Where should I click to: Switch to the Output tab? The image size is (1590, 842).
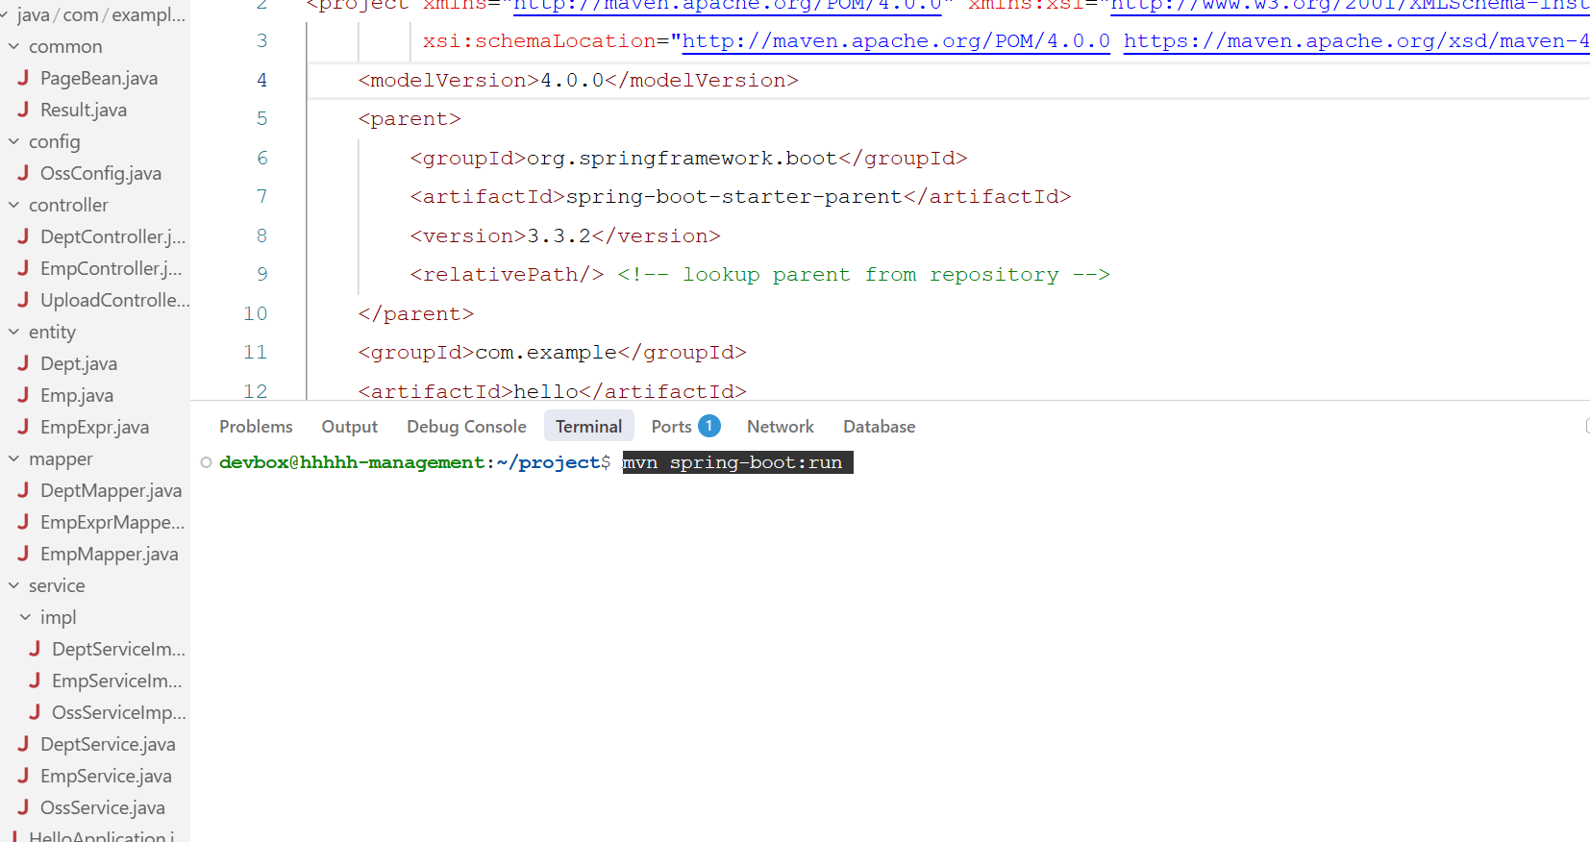click(x=350, y=426)
